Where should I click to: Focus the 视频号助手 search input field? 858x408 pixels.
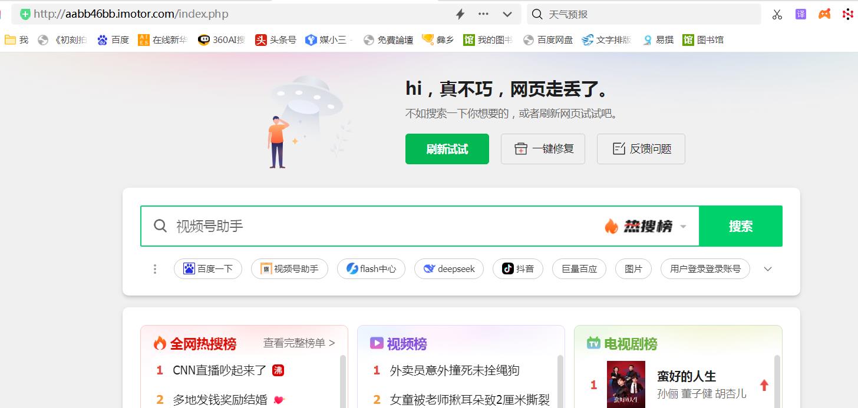pyautogui.click(x=377, y=226)
